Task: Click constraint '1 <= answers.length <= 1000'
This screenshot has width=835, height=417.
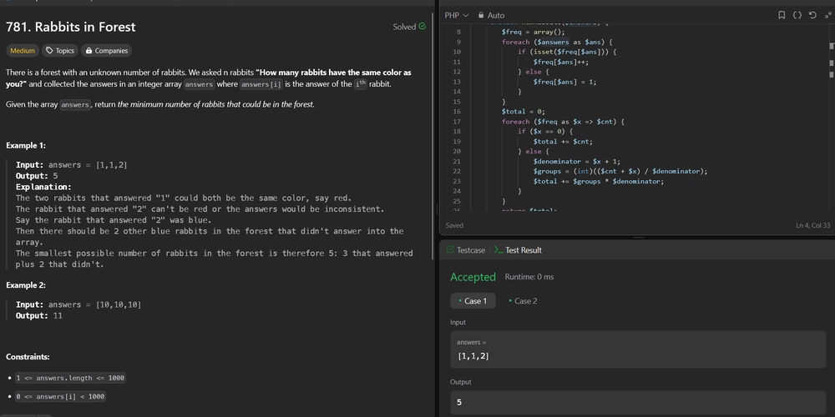Action: (x=70, y=378)
